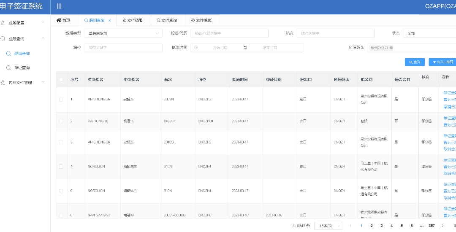The width and height of the screenshot is (456, 232).
Task: Click in the 航次 keyword input
Action: click(x=336, y=33)
